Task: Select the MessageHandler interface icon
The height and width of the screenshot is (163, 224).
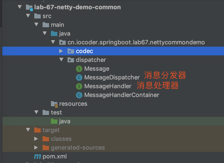Action: (x=79, y=86)
